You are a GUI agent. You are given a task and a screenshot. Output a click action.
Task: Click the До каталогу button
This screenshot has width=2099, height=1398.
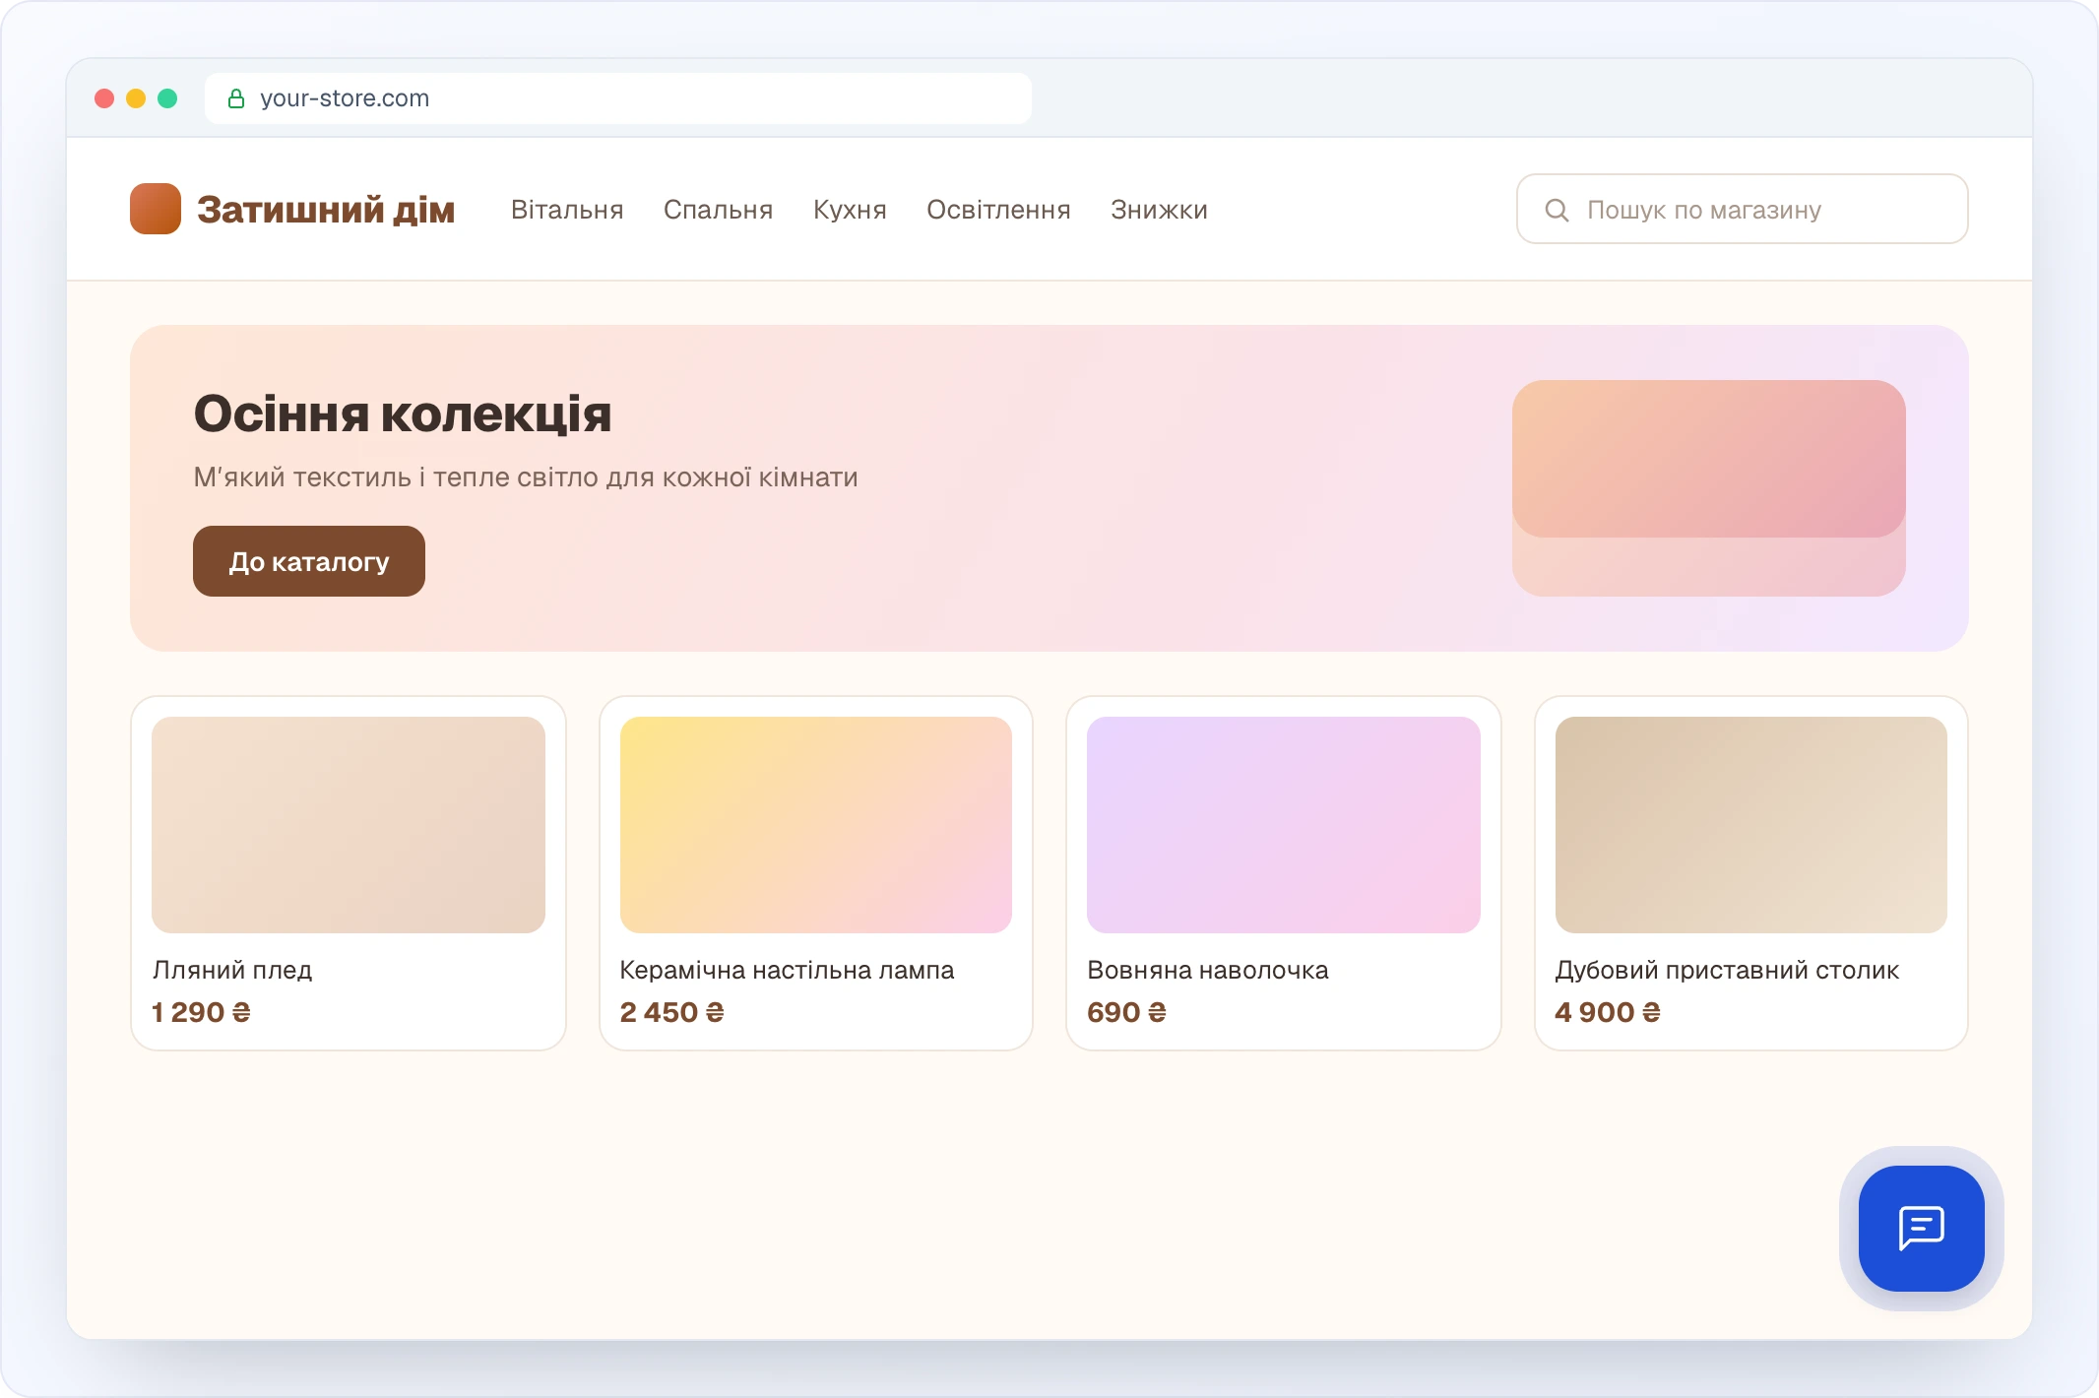[x=309, y=561]
